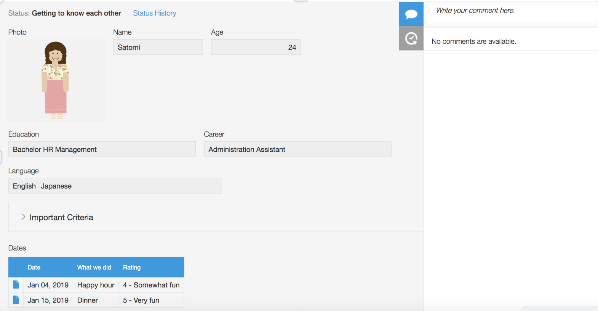The height and width of the screenshot is (311, 598).
Task: Open the Jan 04, 2019 record file icon
Action: (16, 285)
